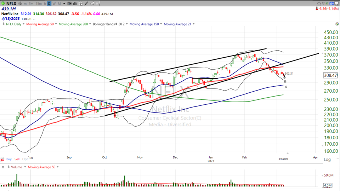This screenshot has width=340, height=191.
Task: Open the time frame dropdown arrow
Action: (x=64, y=4)
